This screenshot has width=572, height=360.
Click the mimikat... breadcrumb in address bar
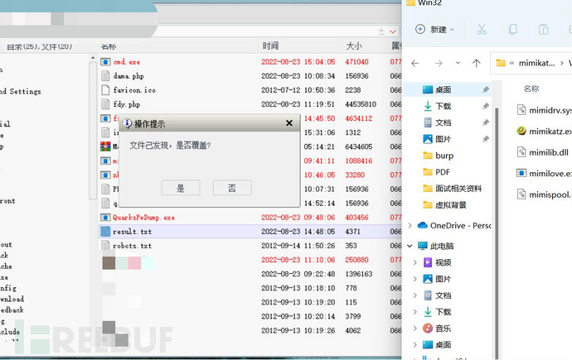tap(536, 63)
